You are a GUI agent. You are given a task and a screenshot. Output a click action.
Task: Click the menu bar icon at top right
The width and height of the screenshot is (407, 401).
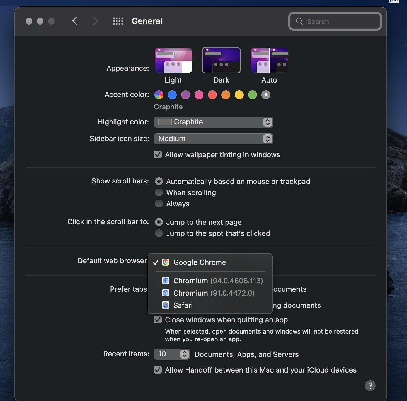(x=394, y=1)
